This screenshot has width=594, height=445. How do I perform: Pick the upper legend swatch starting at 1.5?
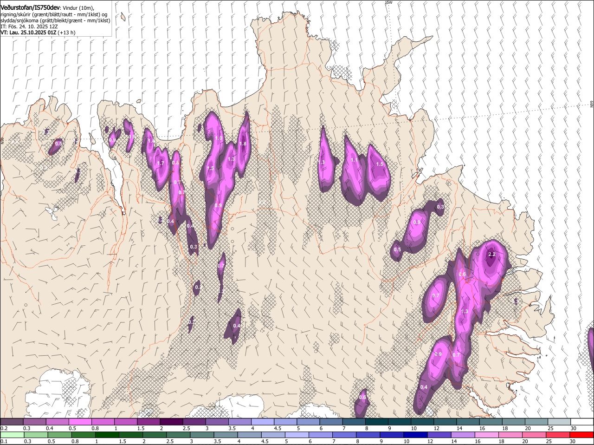click(x=148, y=421)
